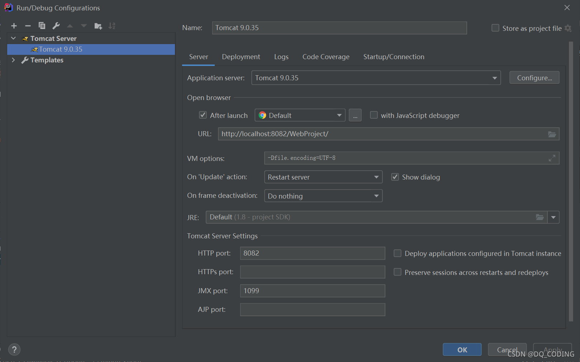Click right vertical scrollbar of settings panel
This screenshot has height=362, width=580.
[x=571, y=182]
